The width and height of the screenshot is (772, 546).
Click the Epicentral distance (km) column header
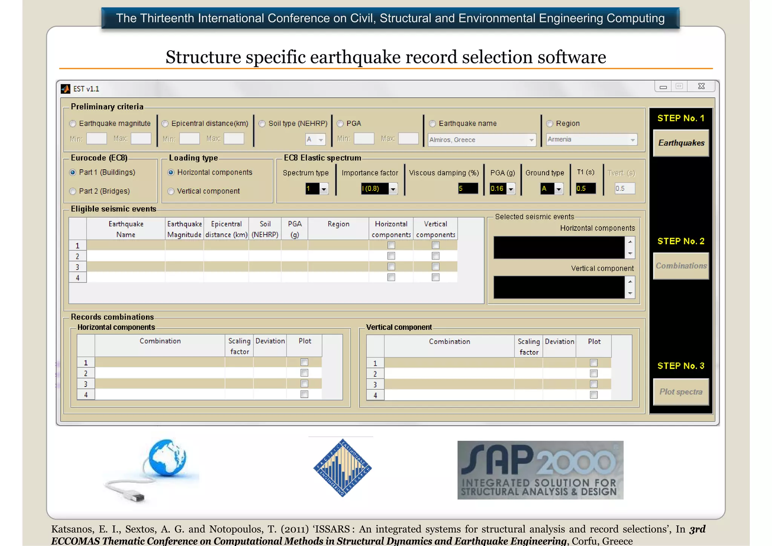[226, 229]
